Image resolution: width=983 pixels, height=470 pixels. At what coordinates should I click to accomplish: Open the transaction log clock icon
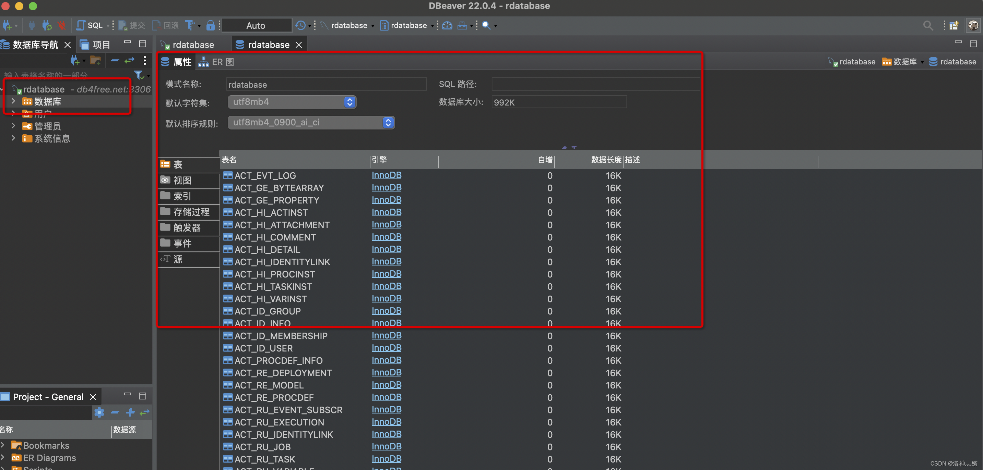[x=301, y=26]
